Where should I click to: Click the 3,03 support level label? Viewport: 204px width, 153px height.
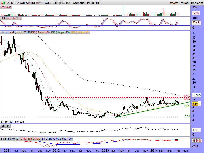[x=187, y=116]
